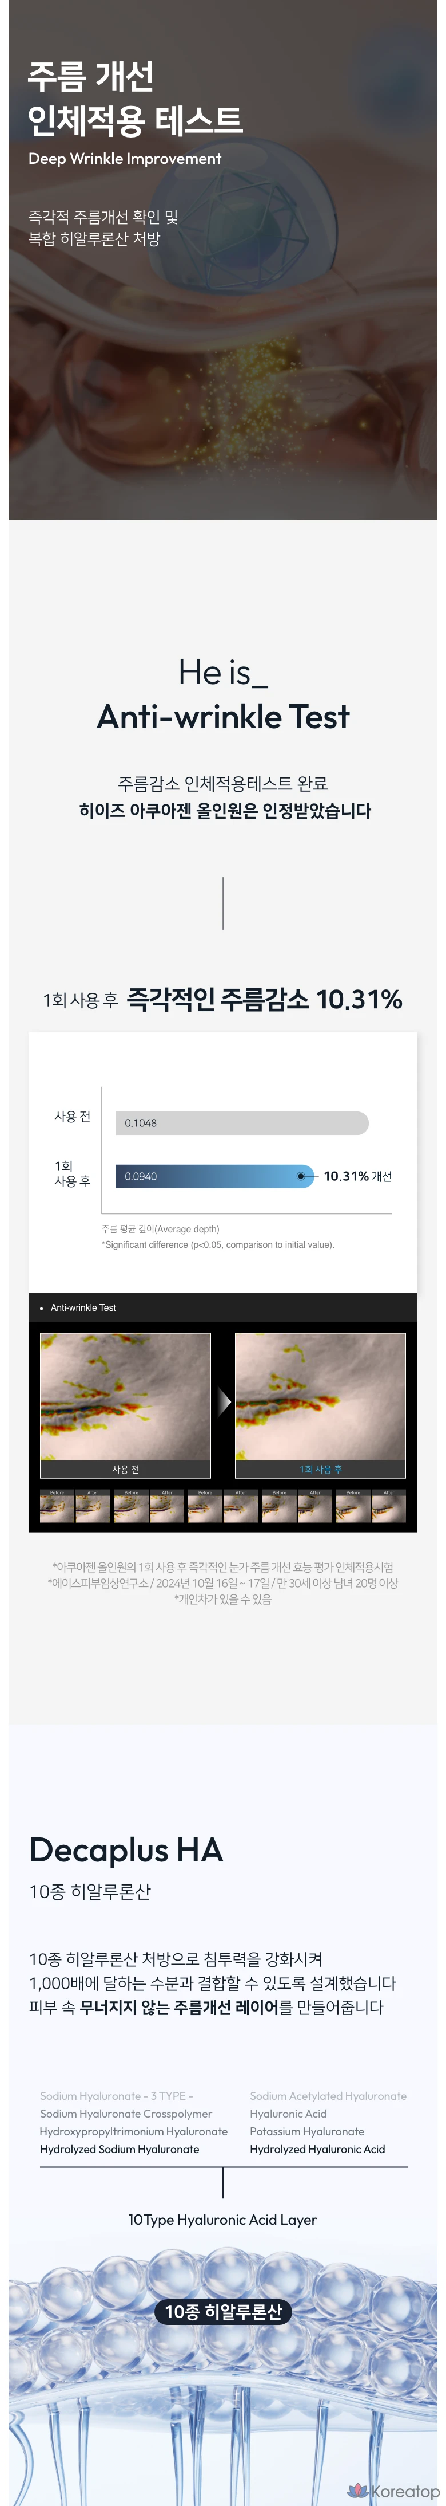Click the dot marker on the 0.0940 bar
Screen dimensions: 446x2506
click(302, 1176)
